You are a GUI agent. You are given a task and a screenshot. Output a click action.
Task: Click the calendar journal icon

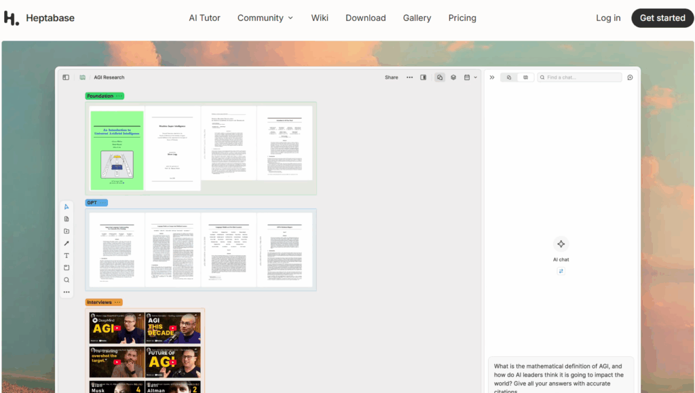(467, 77)
